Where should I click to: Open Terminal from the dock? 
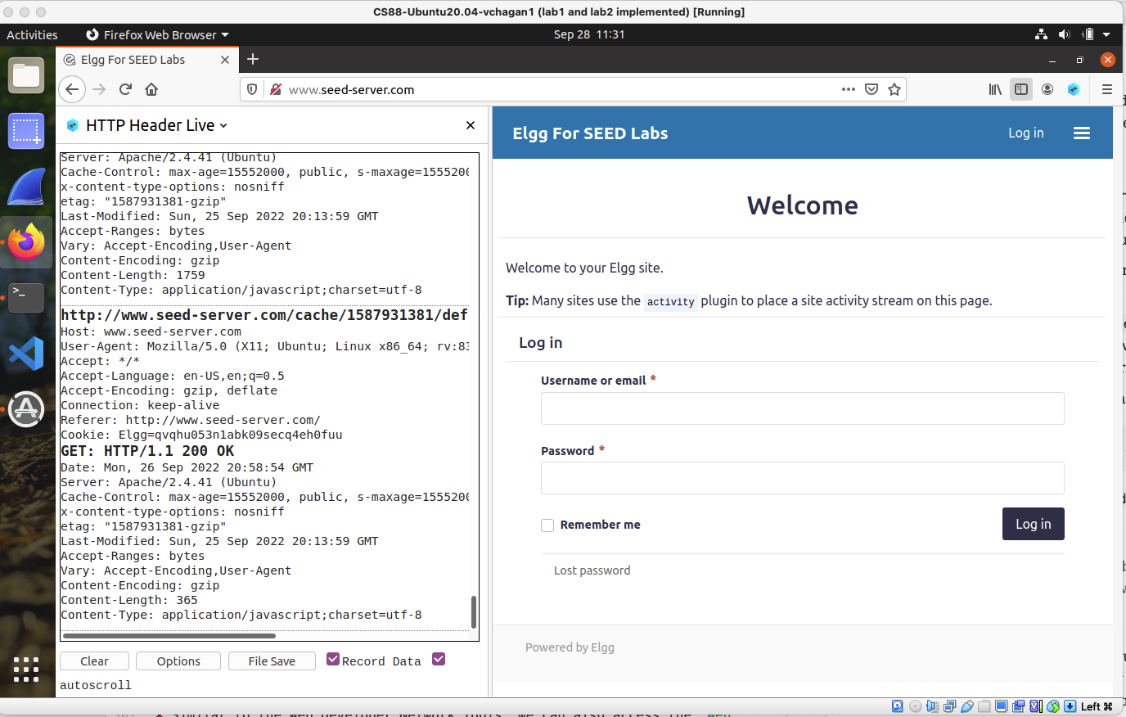coord(26,297)
